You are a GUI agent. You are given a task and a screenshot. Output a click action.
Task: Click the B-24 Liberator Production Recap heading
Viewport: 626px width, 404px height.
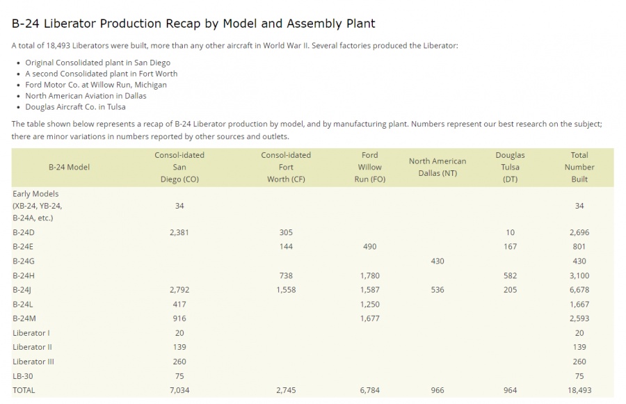(x=193, y=24)
